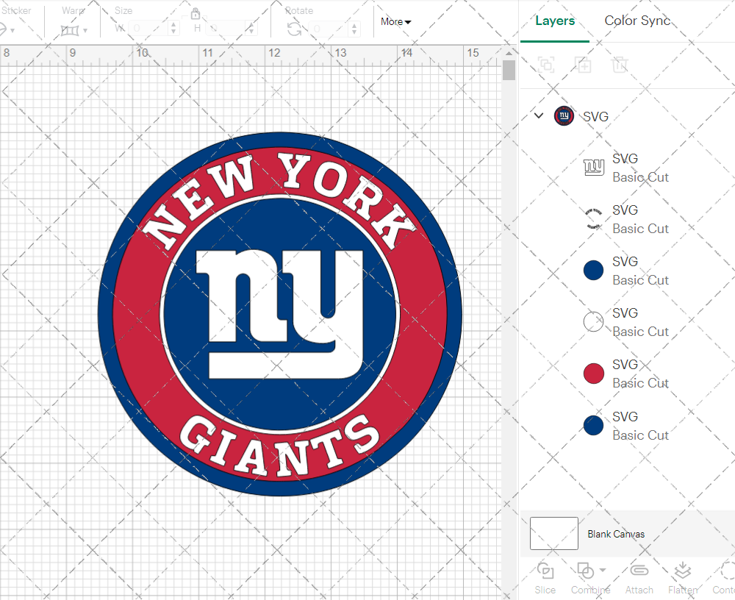Click the 'Basic Cut' text under the red layer

click(640, 383)
